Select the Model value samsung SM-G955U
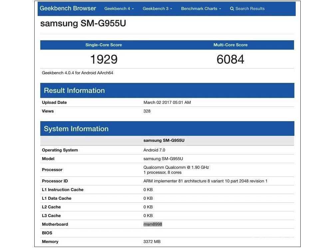Screen dimensions: 333x248 pyautogui.click(x=163, y=158)
